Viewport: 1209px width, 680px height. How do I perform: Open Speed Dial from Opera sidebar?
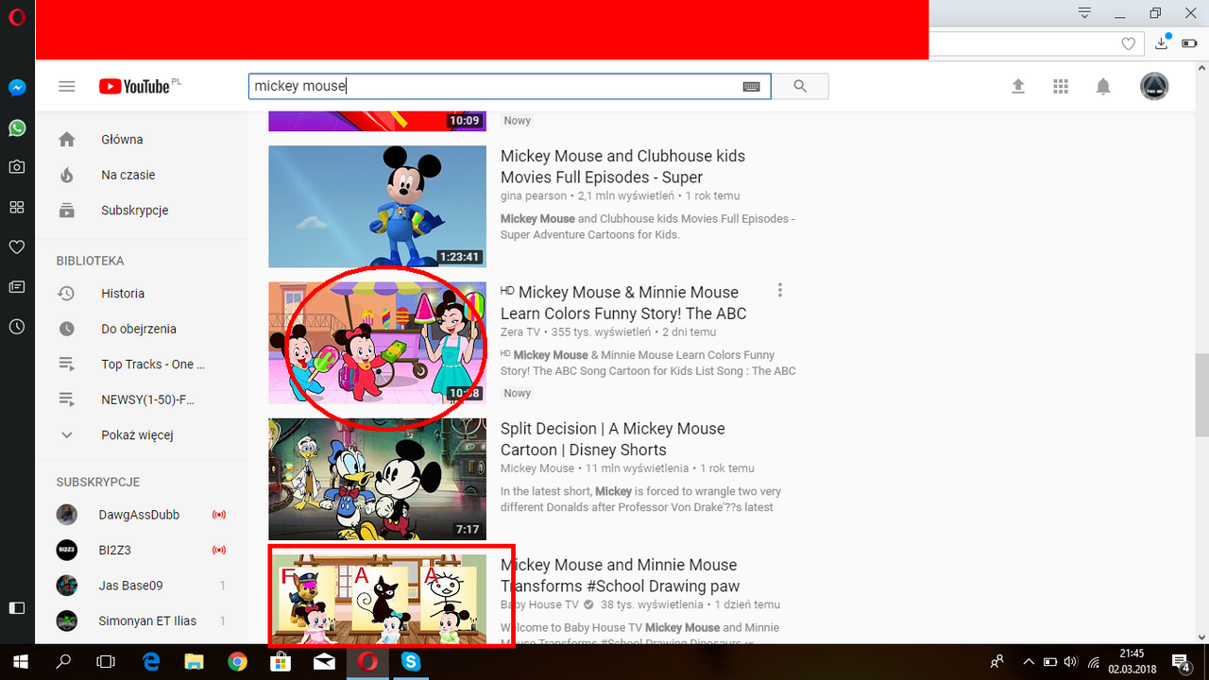(16, 207)
